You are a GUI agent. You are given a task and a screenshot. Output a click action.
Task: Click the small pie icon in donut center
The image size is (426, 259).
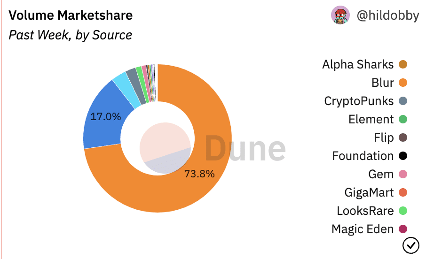165,148
